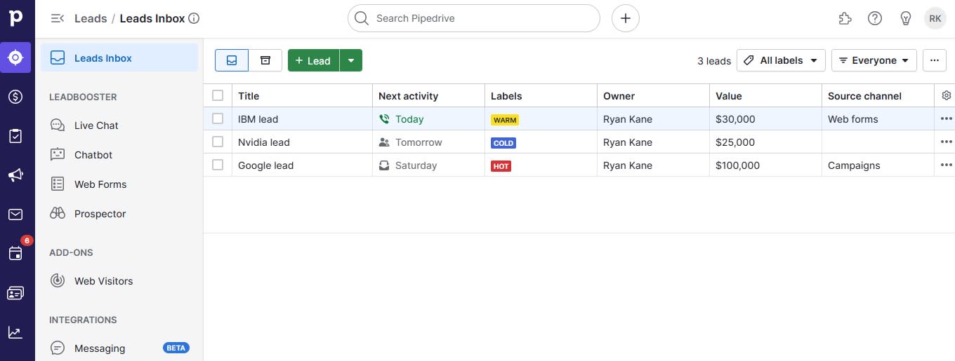The height and width of the screenshot is (361, 955).
Task: Open Contacts card icon in sidebar
Action: [15, 293]
